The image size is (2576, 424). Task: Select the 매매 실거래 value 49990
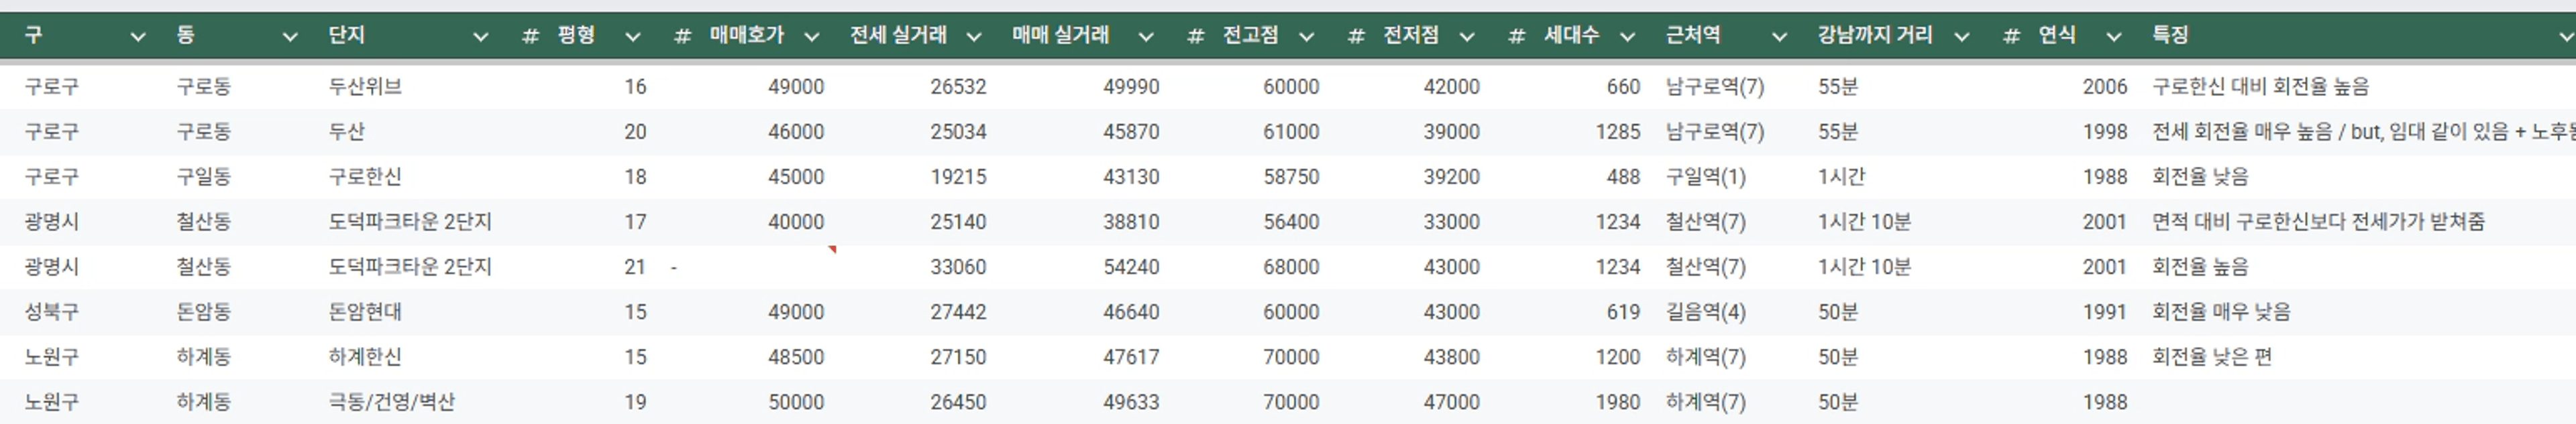click(1131, 87)
